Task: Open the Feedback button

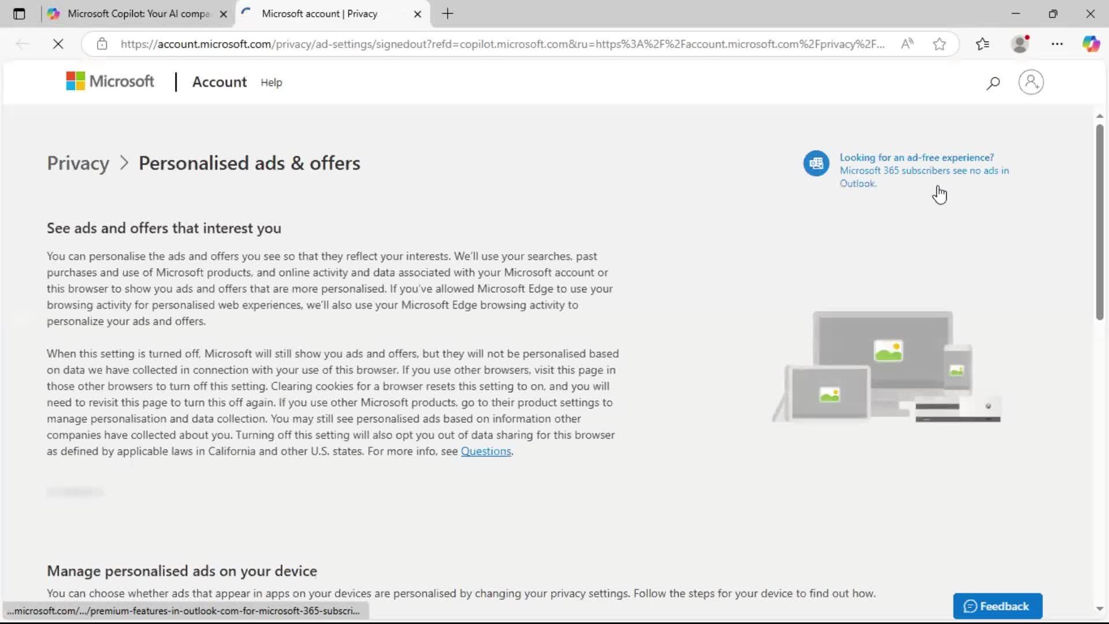Action: click(998, 606)
